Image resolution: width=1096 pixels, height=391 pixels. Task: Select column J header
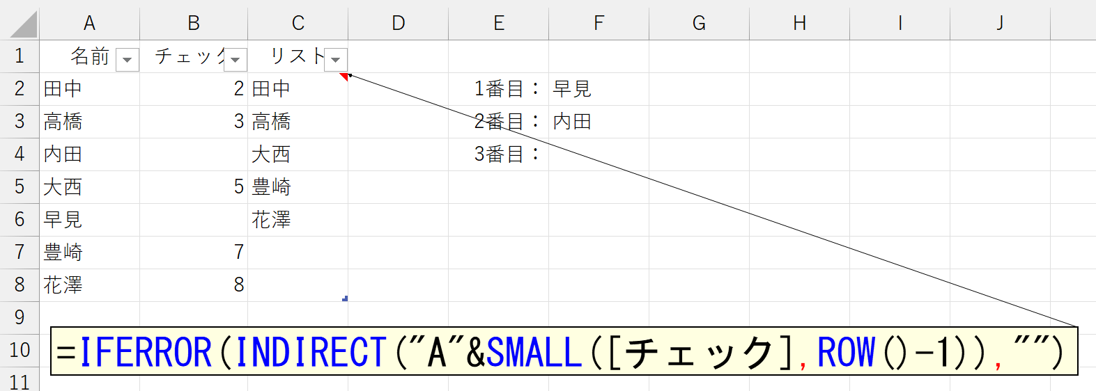1001,24
